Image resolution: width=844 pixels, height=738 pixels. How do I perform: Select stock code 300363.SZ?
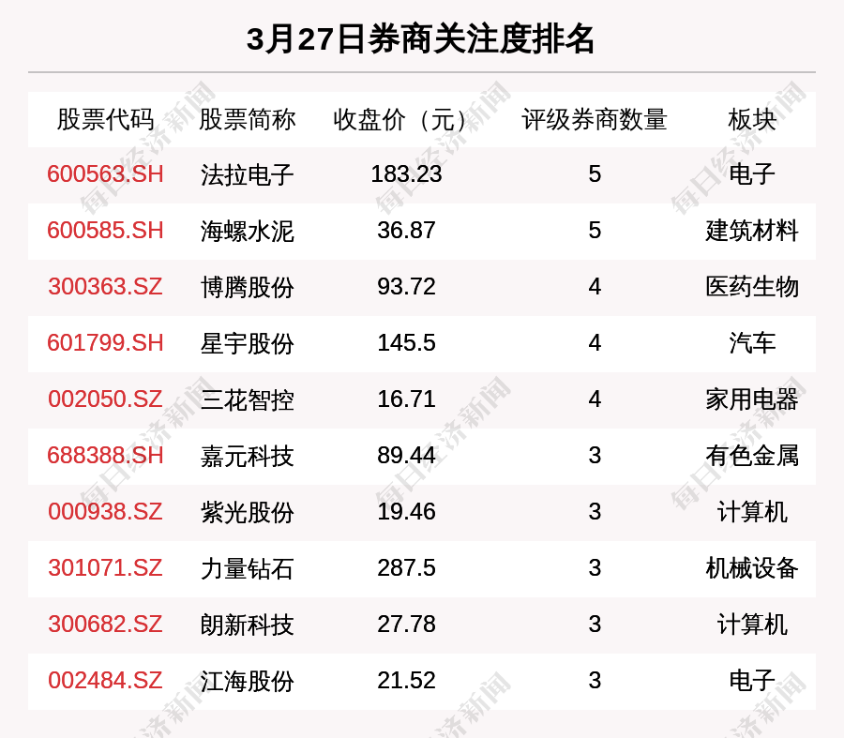105,287
